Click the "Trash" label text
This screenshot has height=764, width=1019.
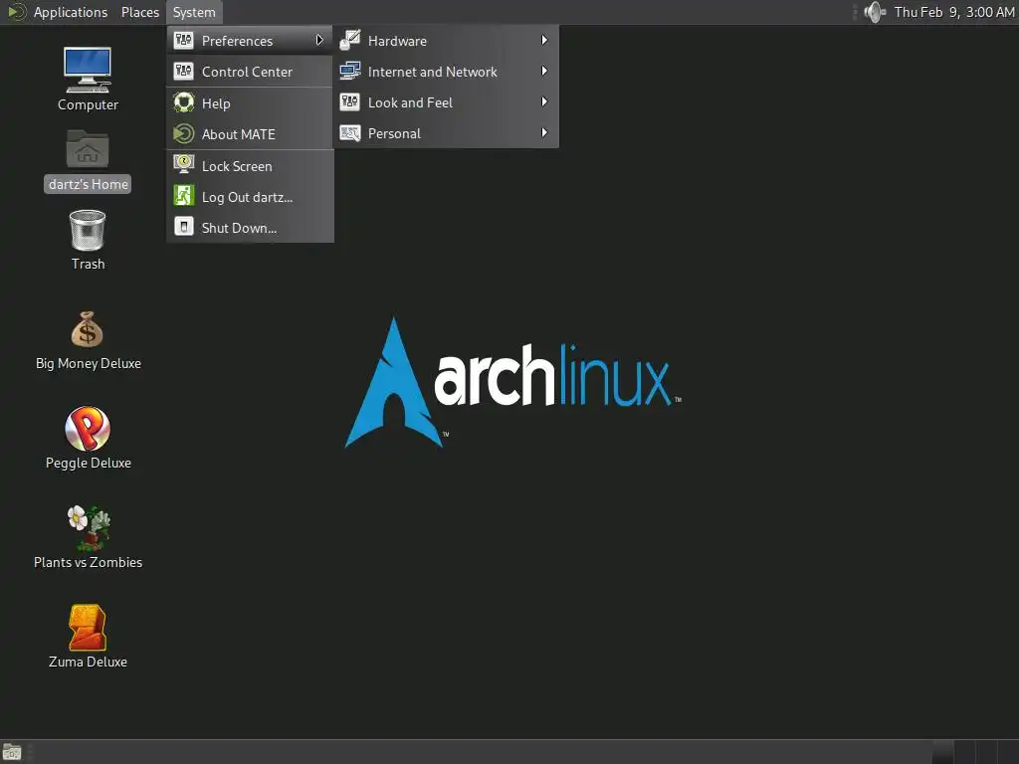88,264
